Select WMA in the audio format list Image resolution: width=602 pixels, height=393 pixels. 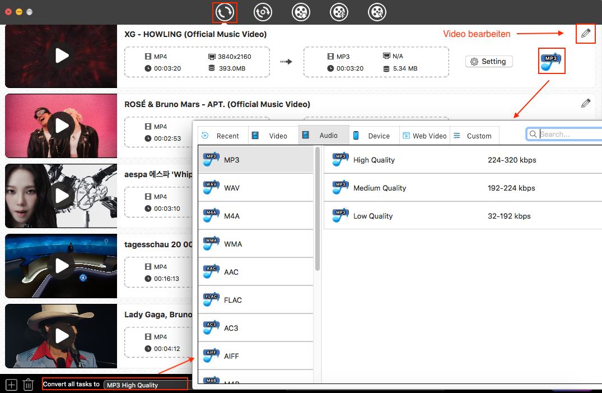click(256, 244)
